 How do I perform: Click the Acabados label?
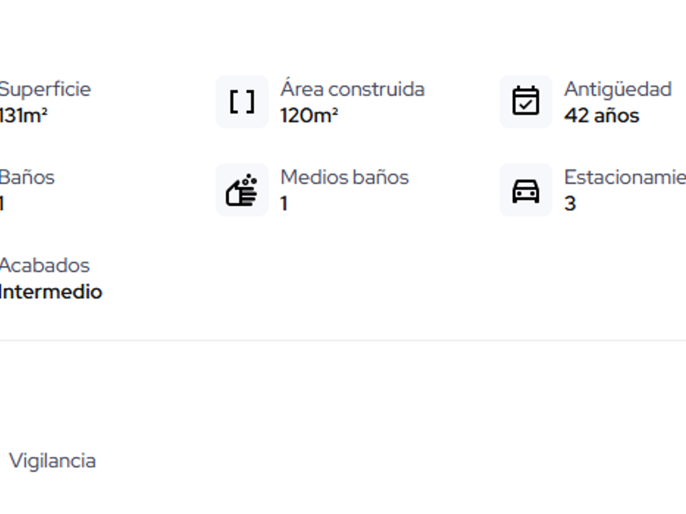pos(44,265)
